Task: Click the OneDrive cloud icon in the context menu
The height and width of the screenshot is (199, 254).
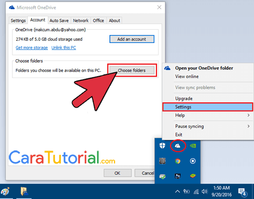Action: [167, 68]
